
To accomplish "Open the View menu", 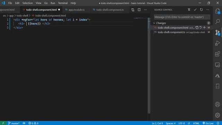I will tap(39, 3).
